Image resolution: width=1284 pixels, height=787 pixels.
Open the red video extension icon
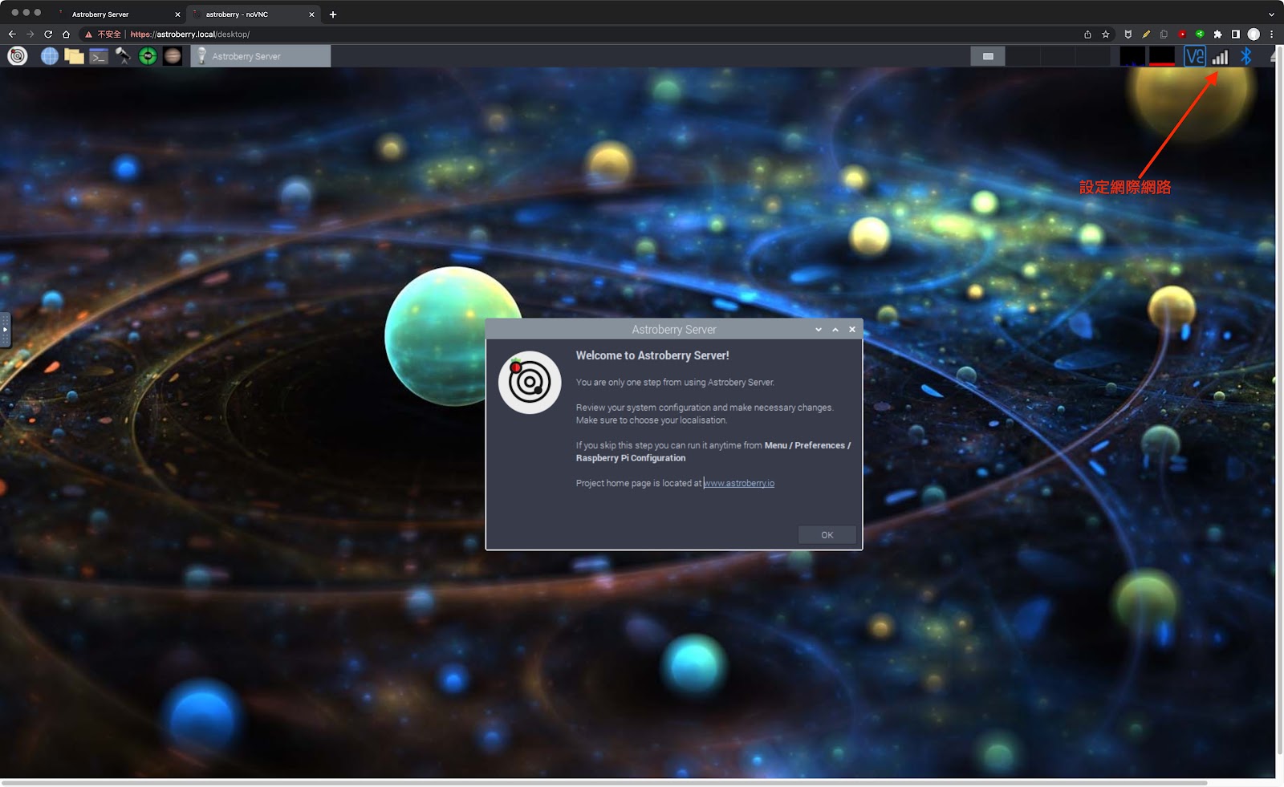coord(1182,34)
